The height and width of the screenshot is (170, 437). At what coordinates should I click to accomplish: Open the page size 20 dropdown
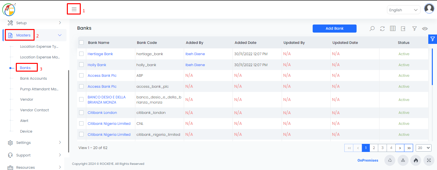pyautogui.click(x=424, y=148)
